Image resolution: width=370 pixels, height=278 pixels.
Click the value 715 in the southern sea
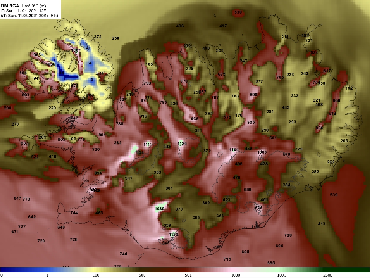pyautogui.click(x=227, y=259)
